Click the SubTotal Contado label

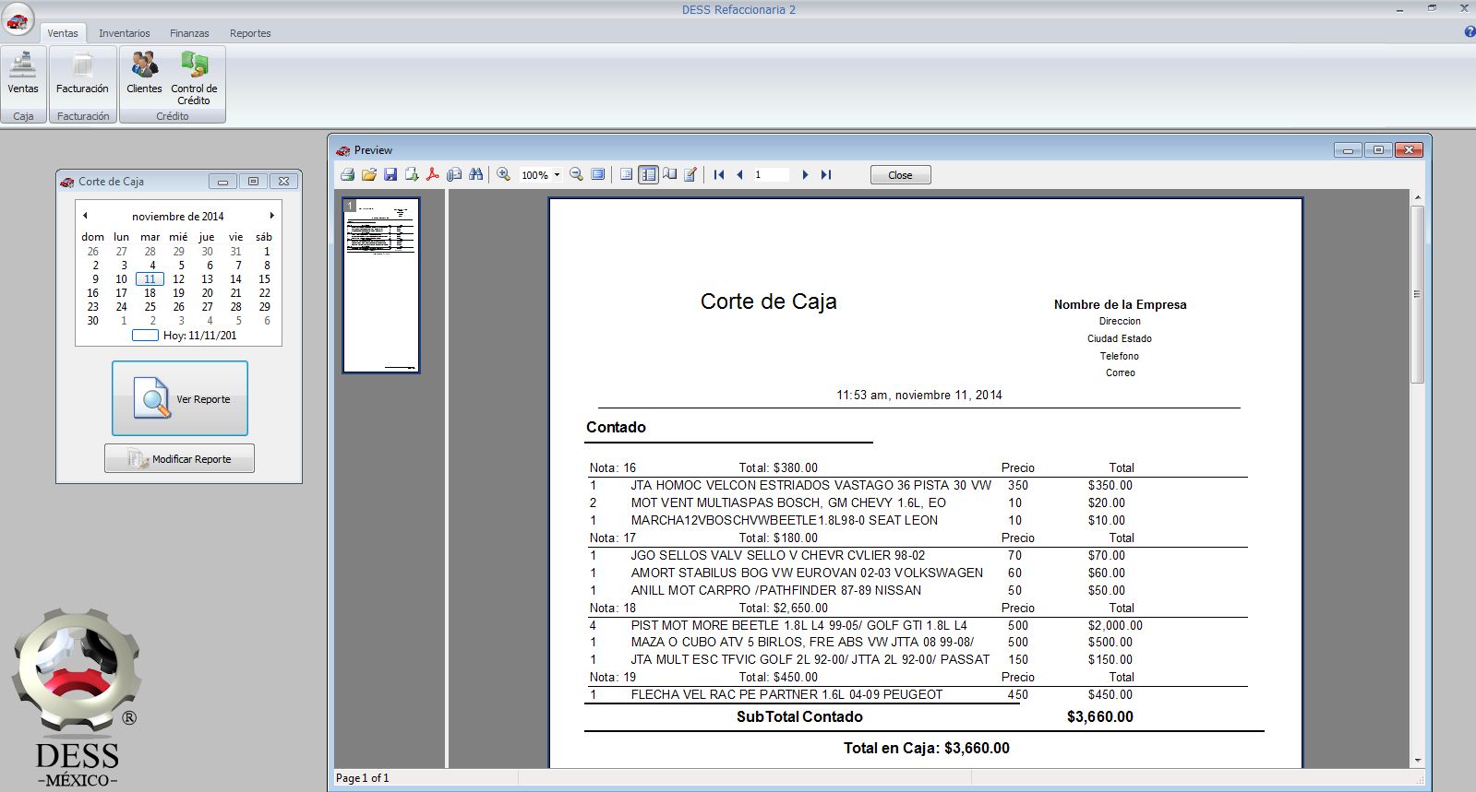tap(799, 716)
